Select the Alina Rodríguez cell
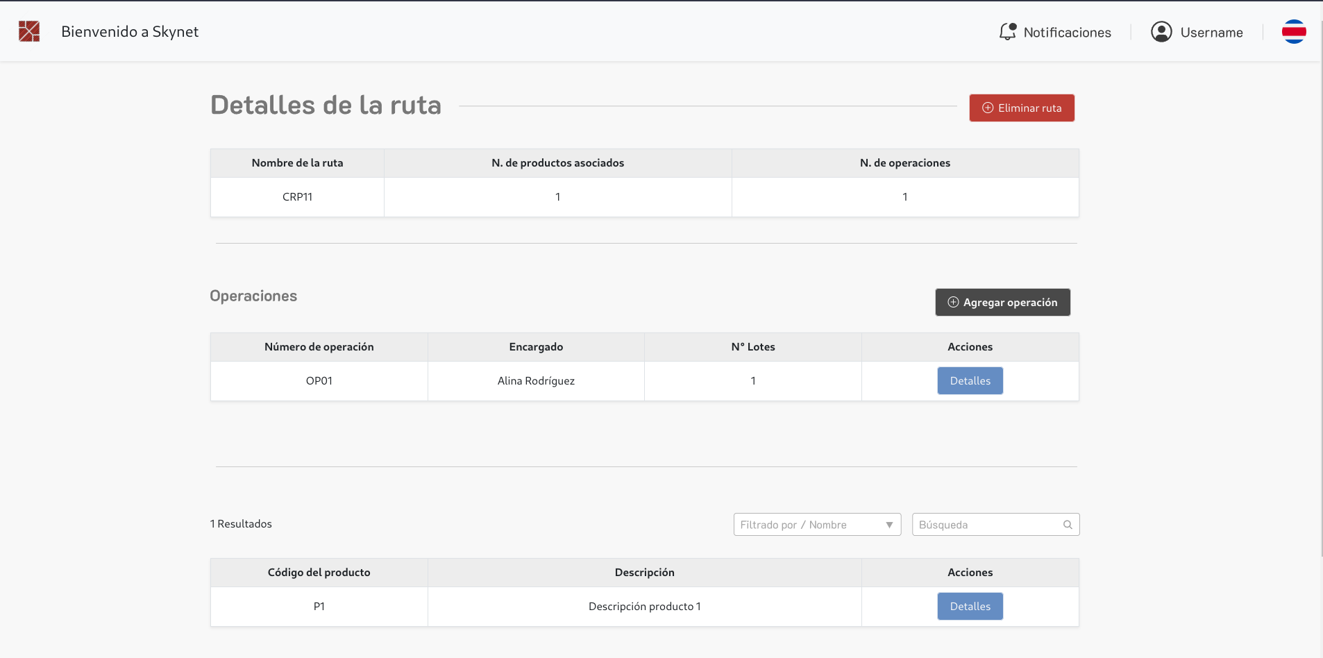1323x658 pixels. point(536,381)
